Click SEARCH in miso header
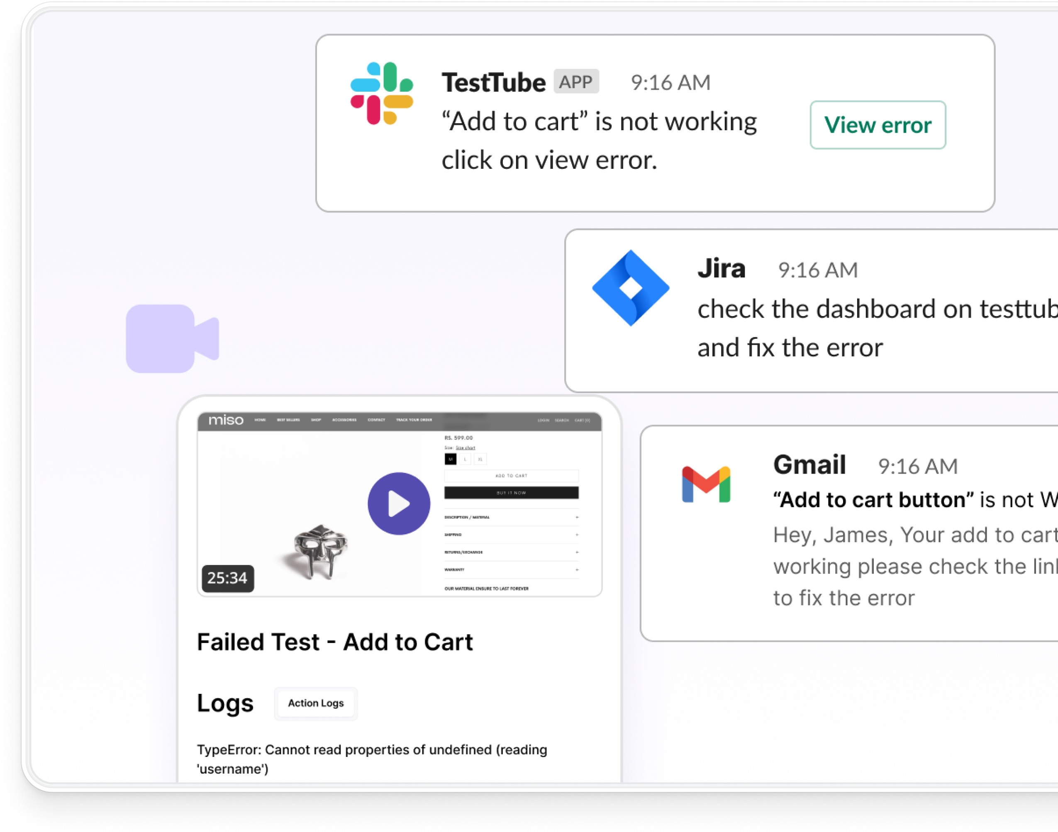This screenshot has width=1058, height=832. 561,420
